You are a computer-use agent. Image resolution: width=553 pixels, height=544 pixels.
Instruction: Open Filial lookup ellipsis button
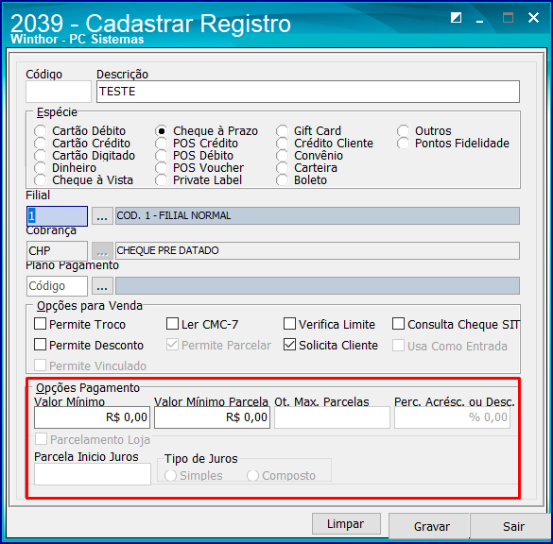[x=102, y=215]
